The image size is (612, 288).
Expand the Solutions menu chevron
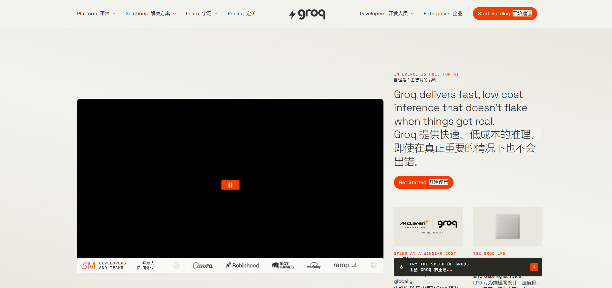pyautogui.click(x=174, y=14)
